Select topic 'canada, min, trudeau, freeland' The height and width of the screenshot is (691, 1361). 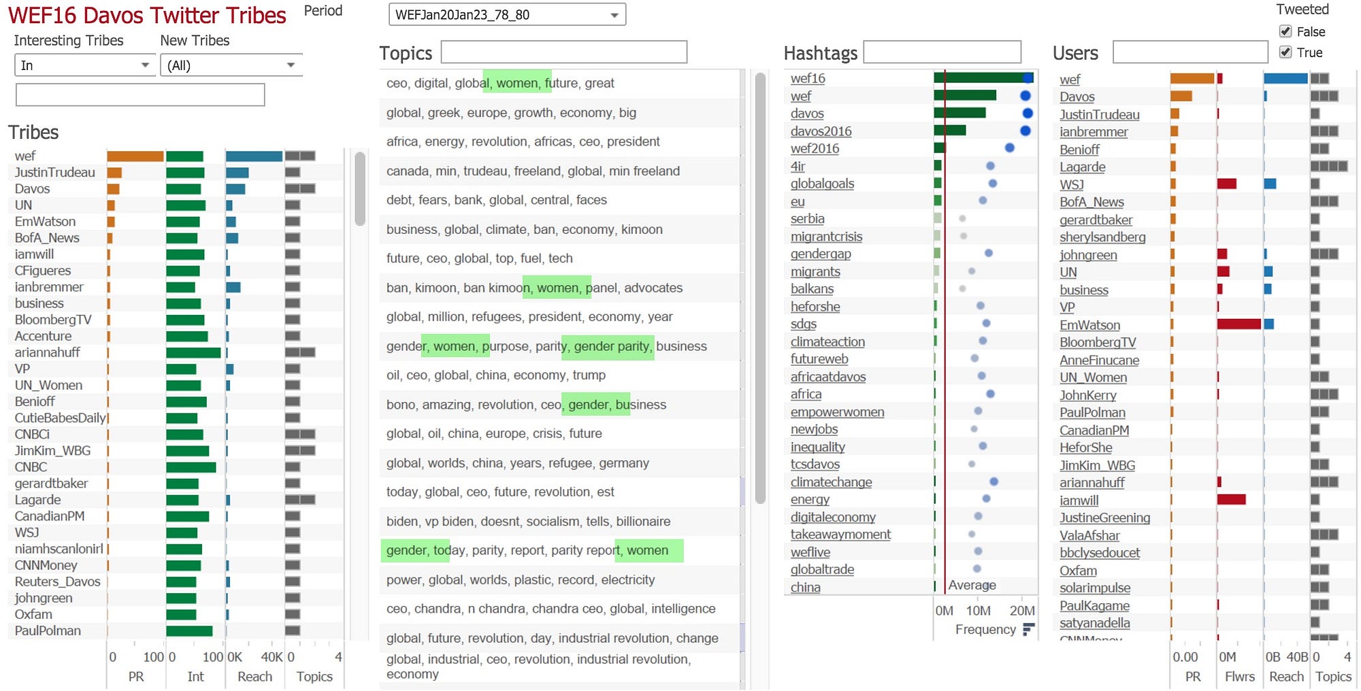(x=559, y=171)
